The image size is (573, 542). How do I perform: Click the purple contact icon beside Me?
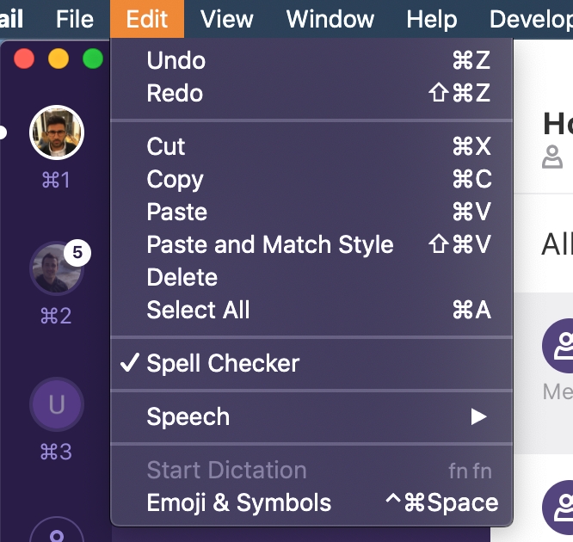(x=561, y=346)
